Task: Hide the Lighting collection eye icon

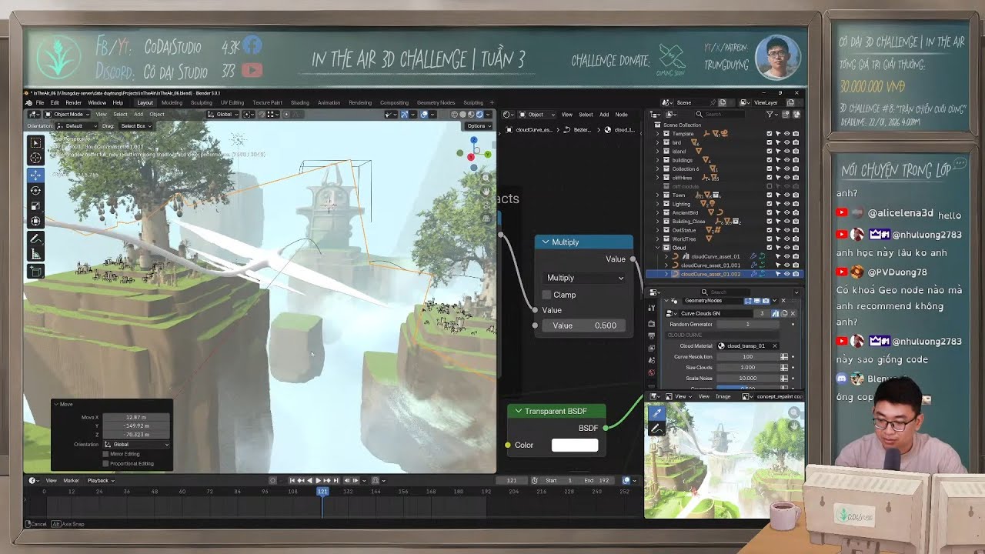Action: click(x=786, y=204)
